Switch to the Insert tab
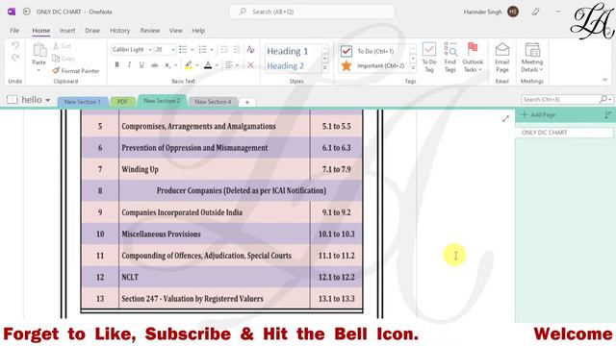Screen dimensions: 616x346 click(x=67, y=31)
